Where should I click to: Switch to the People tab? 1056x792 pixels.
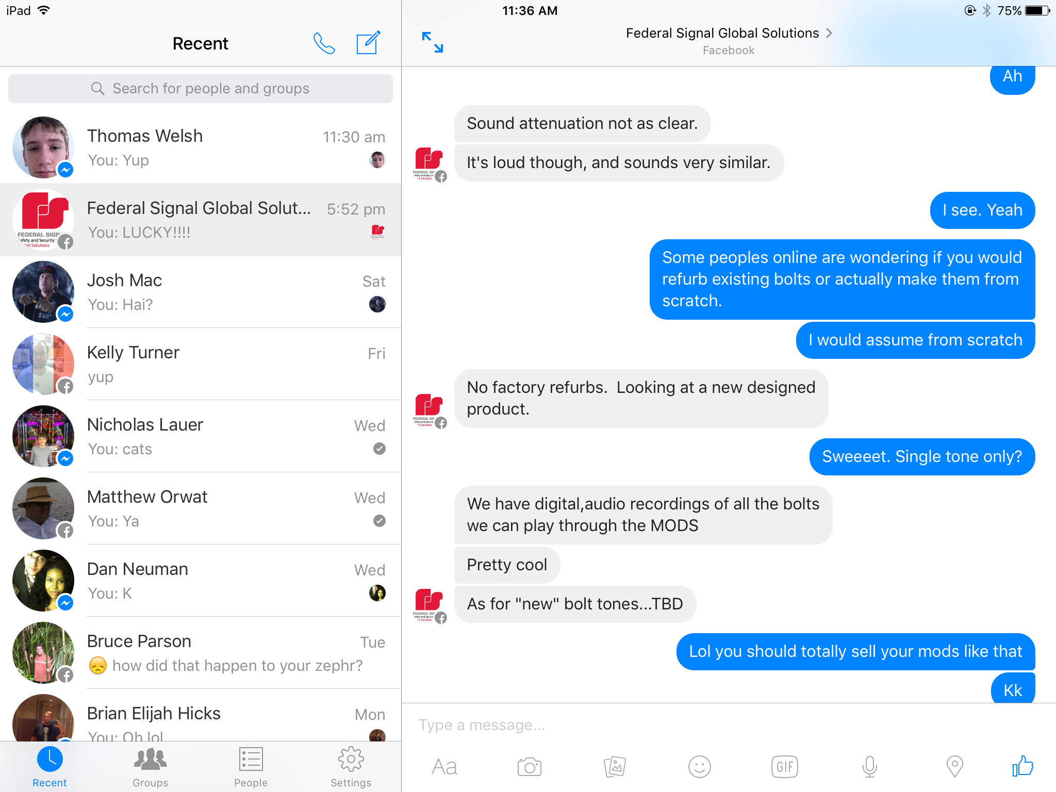click(251, 767)
